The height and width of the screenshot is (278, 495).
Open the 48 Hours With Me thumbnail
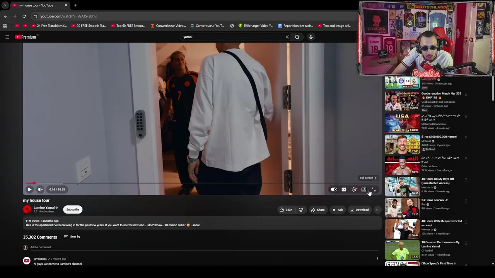[402, 229]
